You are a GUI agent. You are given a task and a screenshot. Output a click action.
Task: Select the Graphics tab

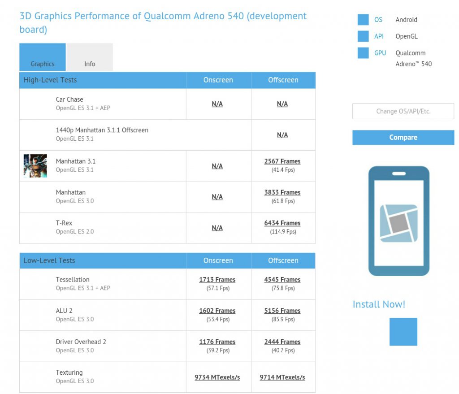pyautogui.click(x=43, y=57)
